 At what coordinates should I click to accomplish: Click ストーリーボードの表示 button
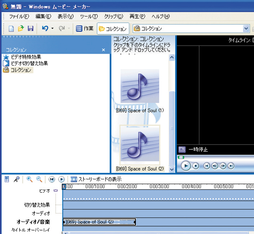96,179
